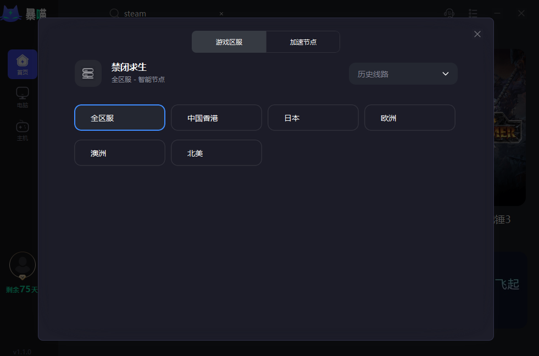Clear the steam search text
Viewport: 539px width, 356px height.
221,14
